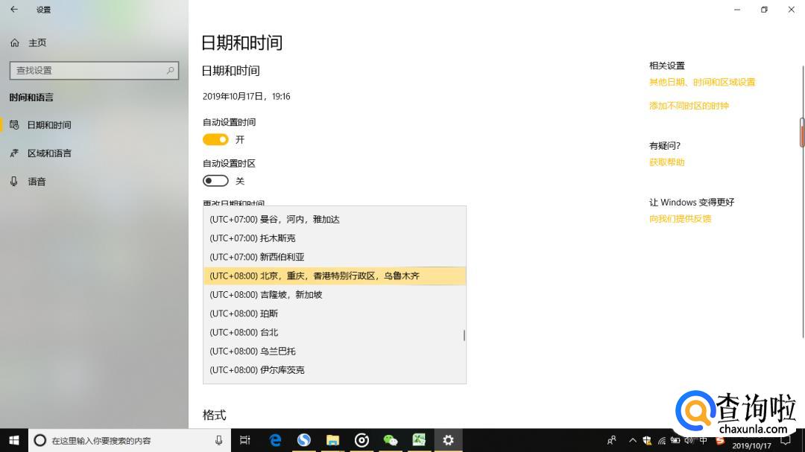Choose (UTC+08:00) 珀斯 time zone
The width and height of the screenshot is (805, 452).
(x=335, y=313)
